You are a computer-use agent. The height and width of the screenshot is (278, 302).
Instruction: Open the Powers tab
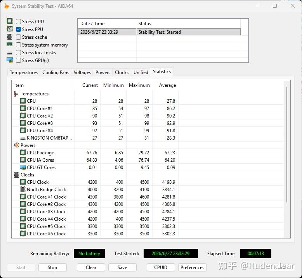click(x=103, y=73)
